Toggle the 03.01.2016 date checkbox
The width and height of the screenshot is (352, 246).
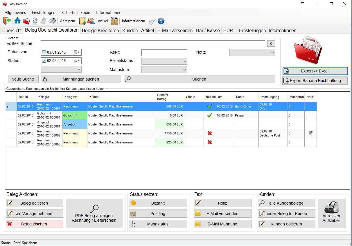(x=44, y=52)
